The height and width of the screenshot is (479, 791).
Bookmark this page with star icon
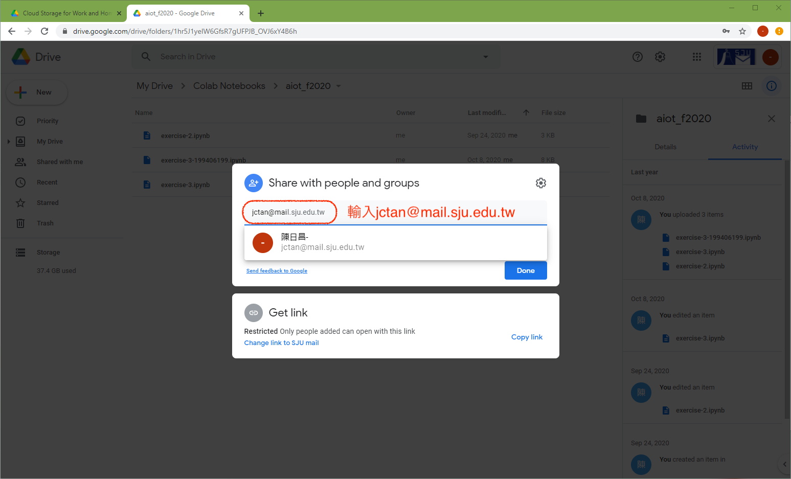[742, 31]
